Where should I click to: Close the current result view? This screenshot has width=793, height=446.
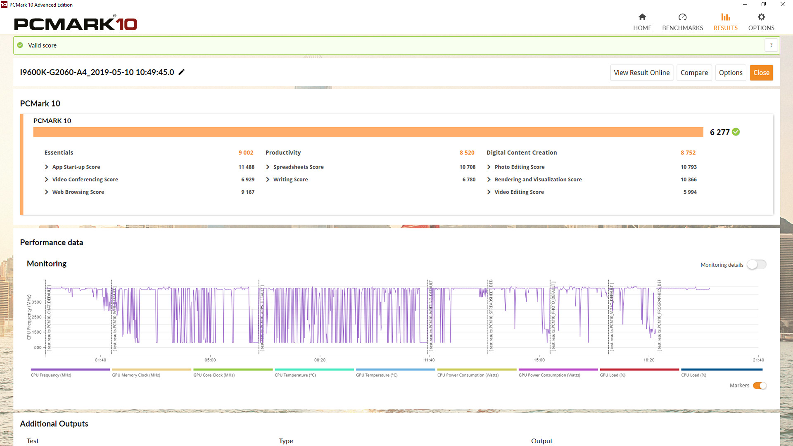click(x=761, y=72)
